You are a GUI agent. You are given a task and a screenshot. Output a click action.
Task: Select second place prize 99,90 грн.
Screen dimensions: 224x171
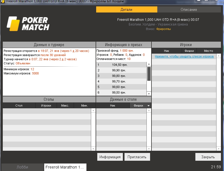point(121,70)
